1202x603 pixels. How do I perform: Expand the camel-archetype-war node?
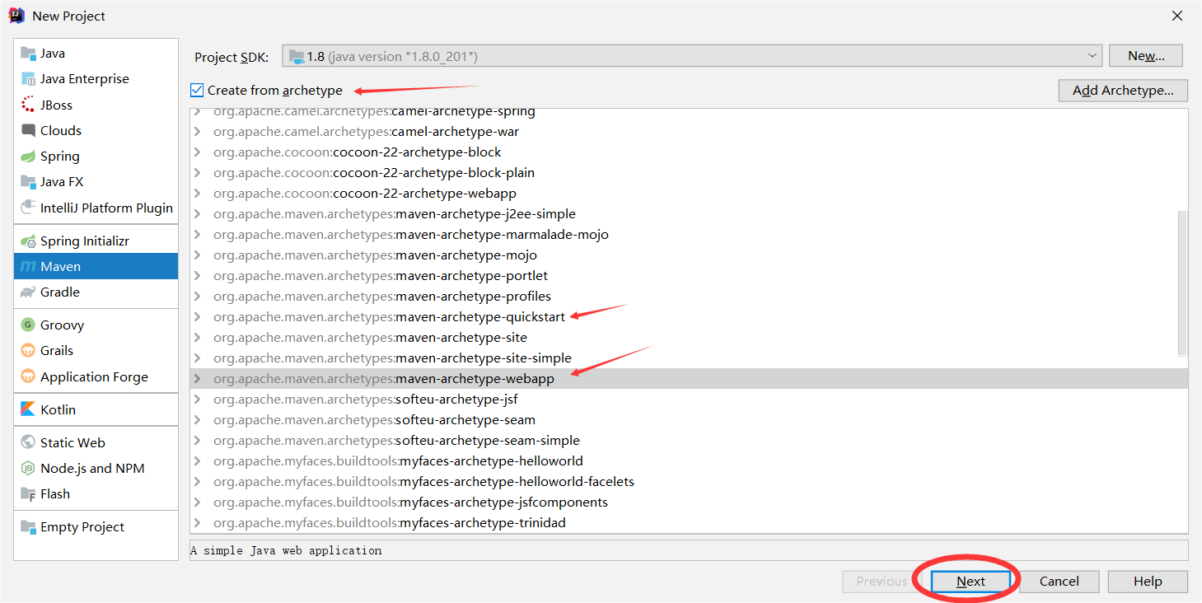coord(197,132)
